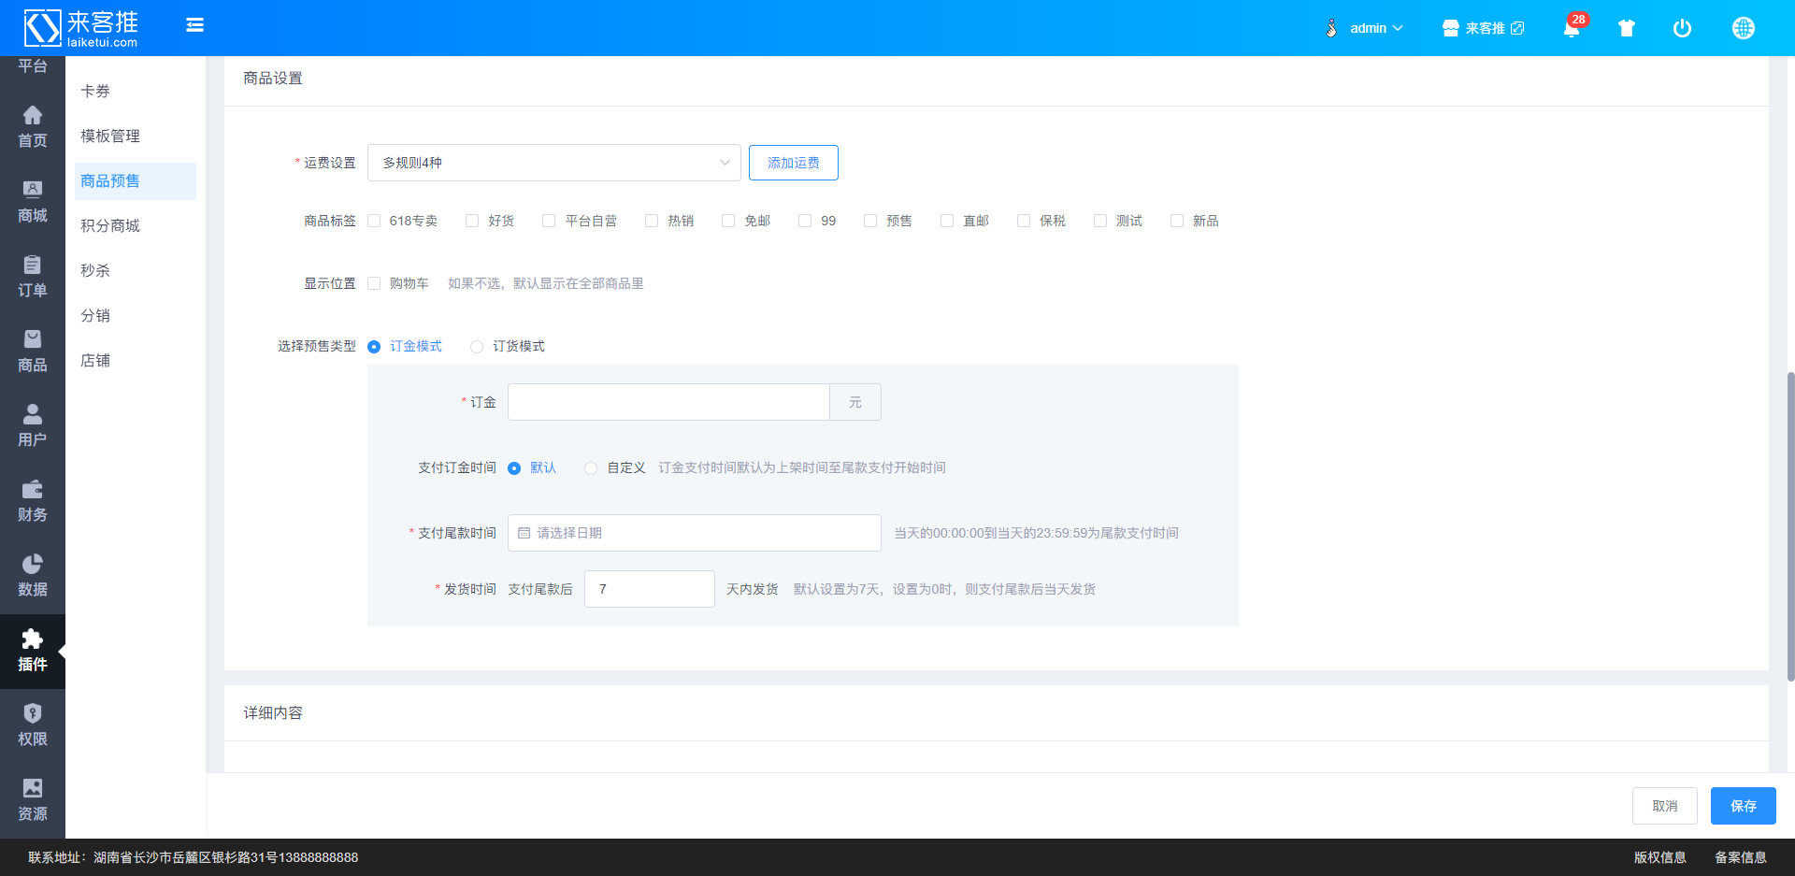Viewport: 1795px width, 876px height.
Task: Click the 保存 save button
Action: 1744,806
